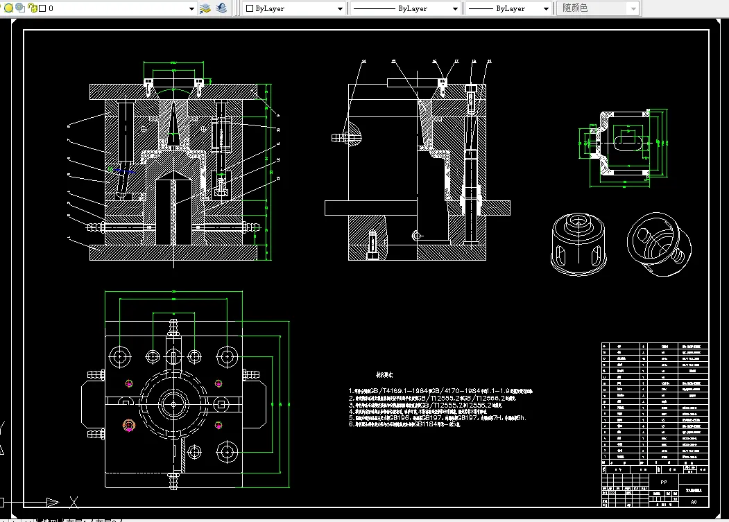729x522 pixels.
Task: Toggle the layer on/off lightbulb icon
Action: [x=8, y=8]
